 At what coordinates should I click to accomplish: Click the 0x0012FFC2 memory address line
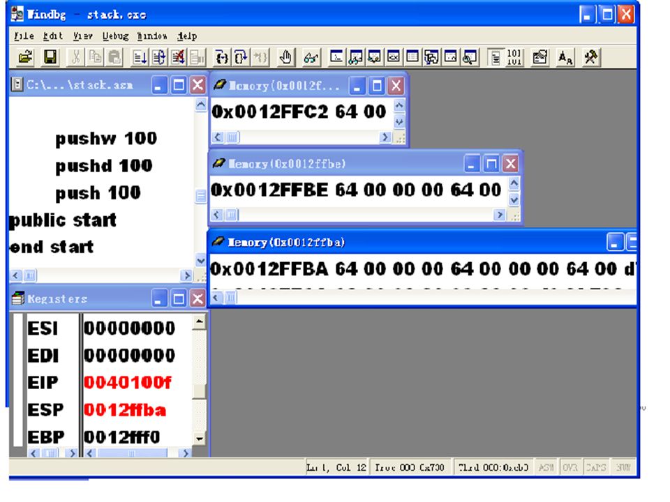[x=299, y=112]
